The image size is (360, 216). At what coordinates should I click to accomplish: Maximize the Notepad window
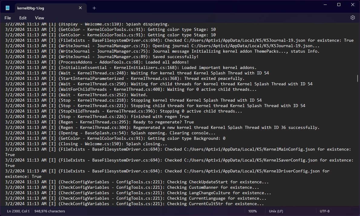pyautogui.click(x=339, y=5)
